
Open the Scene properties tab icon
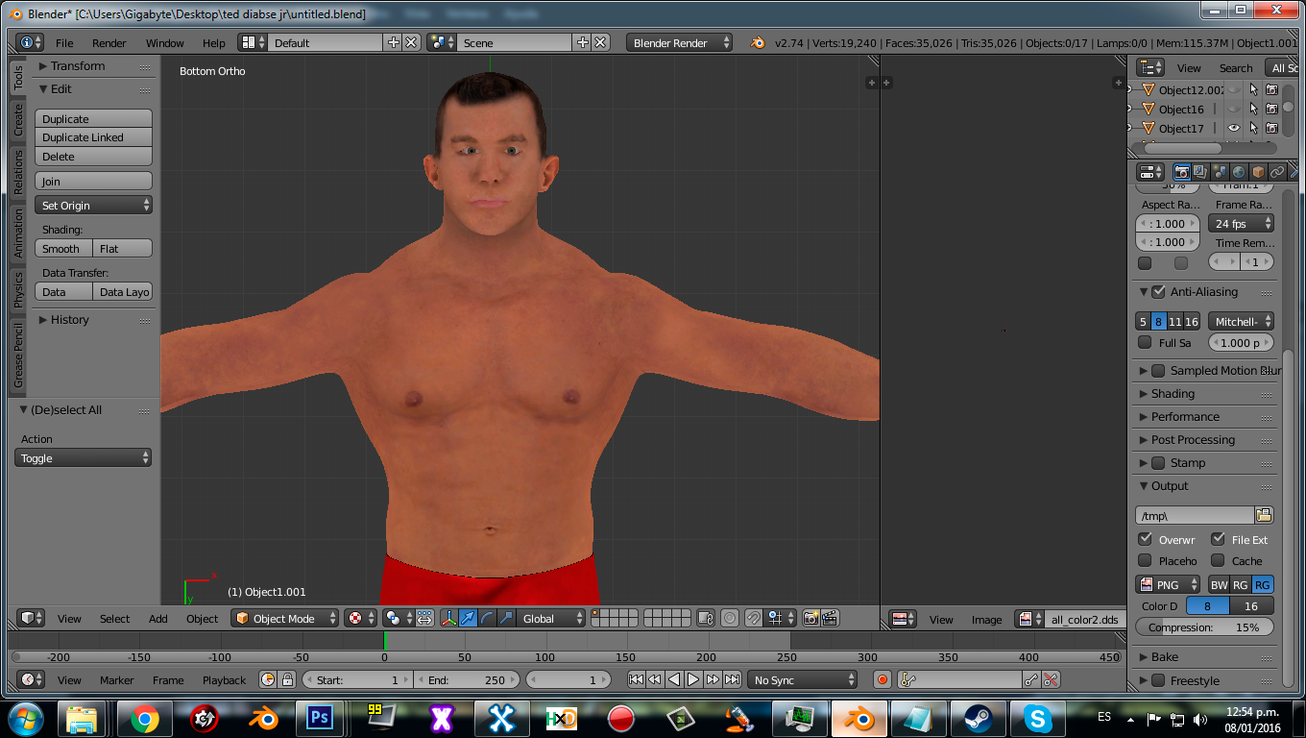1220,172
